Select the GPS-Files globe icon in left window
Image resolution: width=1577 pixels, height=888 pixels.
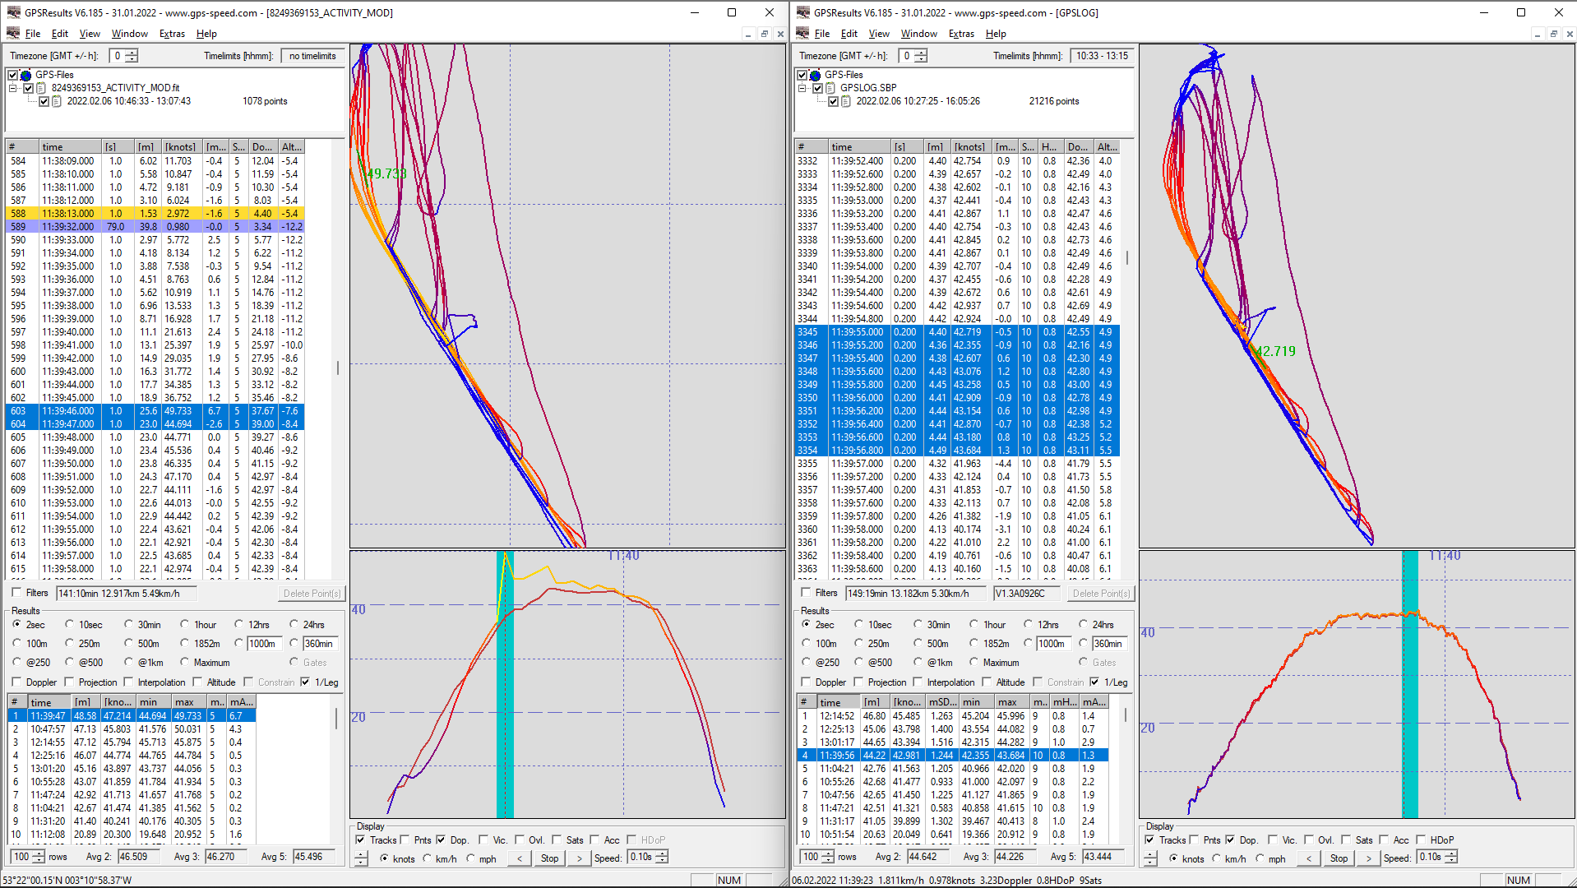tap(26, 75)
